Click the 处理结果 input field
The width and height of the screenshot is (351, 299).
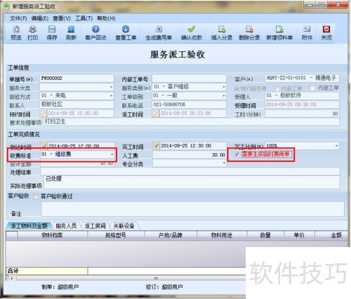190,171
